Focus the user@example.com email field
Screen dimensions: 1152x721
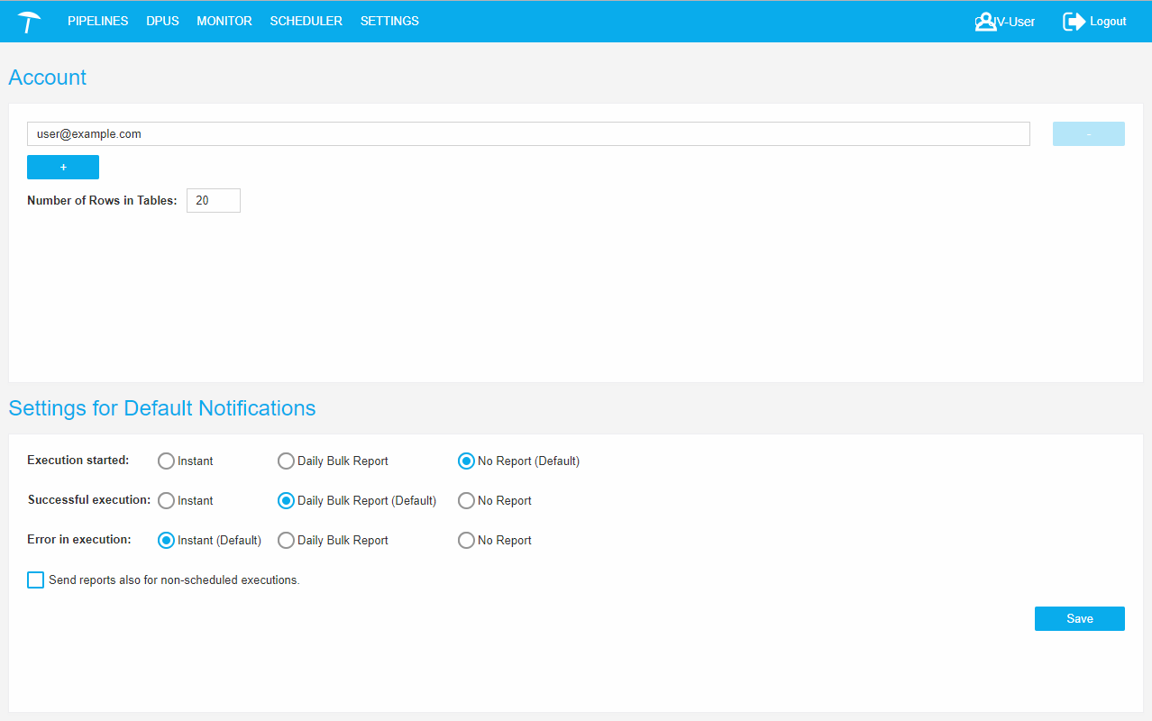528,134
